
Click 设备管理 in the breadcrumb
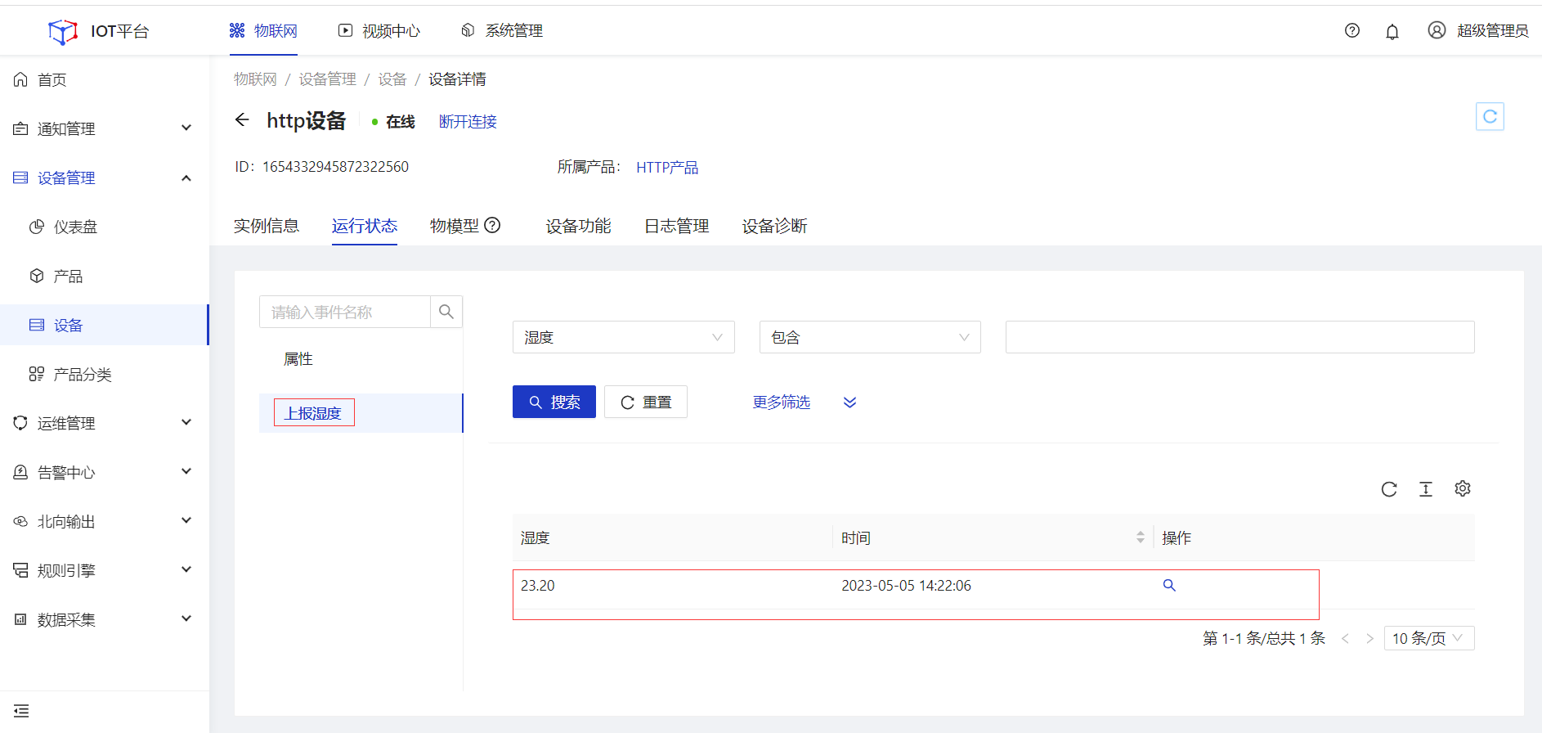(327, 79)
